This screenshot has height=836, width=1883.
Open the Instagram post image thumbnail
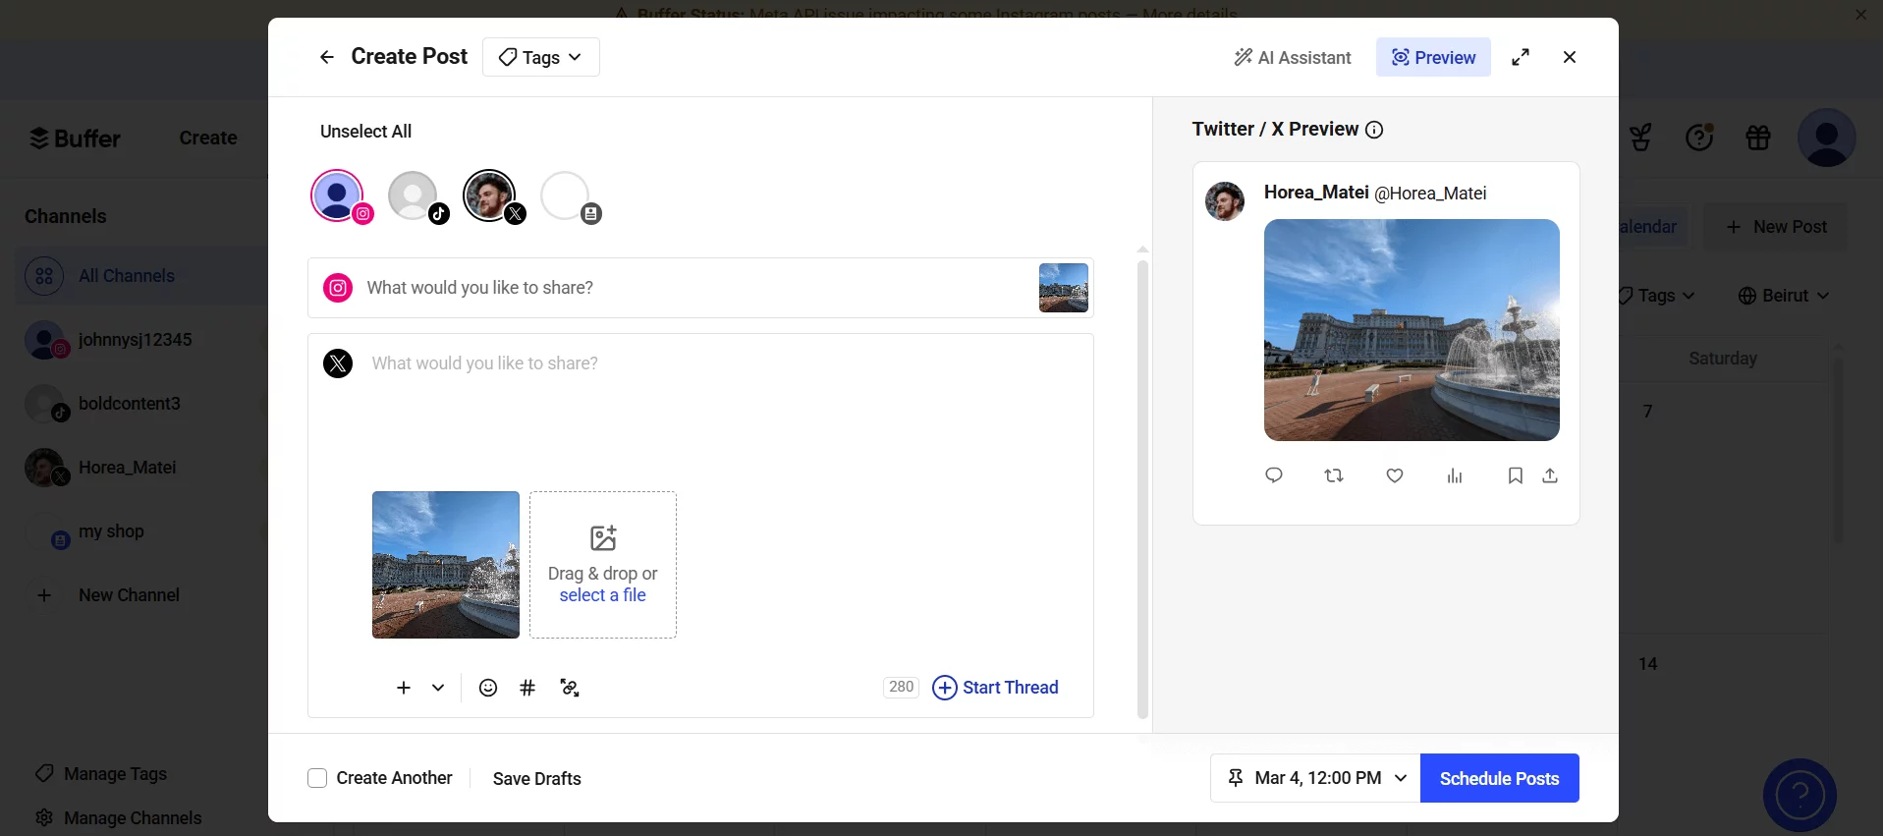click(x=1064, y=288)
